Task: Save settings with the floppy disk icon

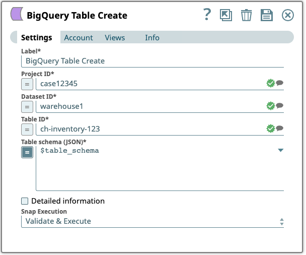Action: 267,15
